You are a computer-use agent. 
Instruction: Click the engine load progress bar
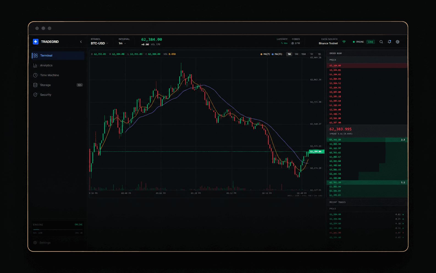[x=58, y=229]
